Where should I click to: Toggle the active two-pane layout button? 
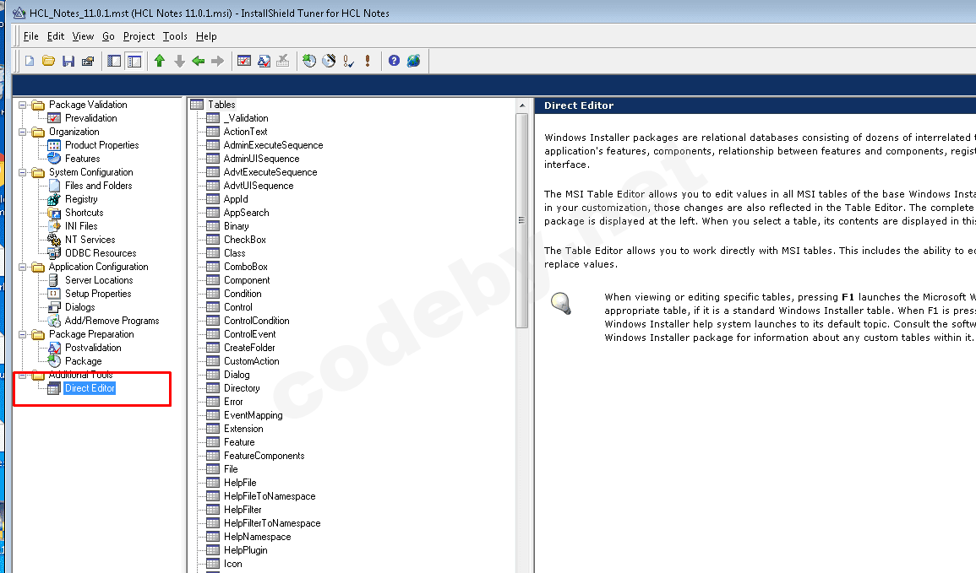tap(134, 61)
